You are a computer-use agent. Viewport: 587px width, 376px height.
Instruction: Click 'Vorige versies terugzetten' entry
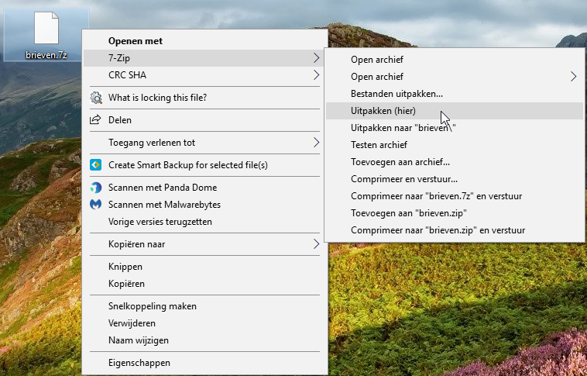pyautogui.click(x=160, y=222)
